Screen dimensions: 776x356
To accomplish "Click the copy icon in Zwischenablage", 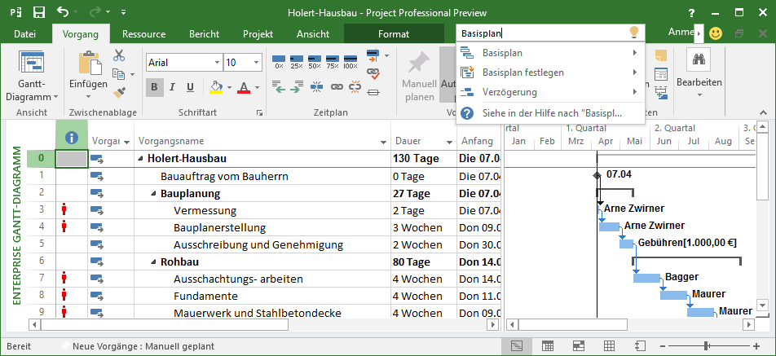I will pyautogui.click(x=119, y=74).
